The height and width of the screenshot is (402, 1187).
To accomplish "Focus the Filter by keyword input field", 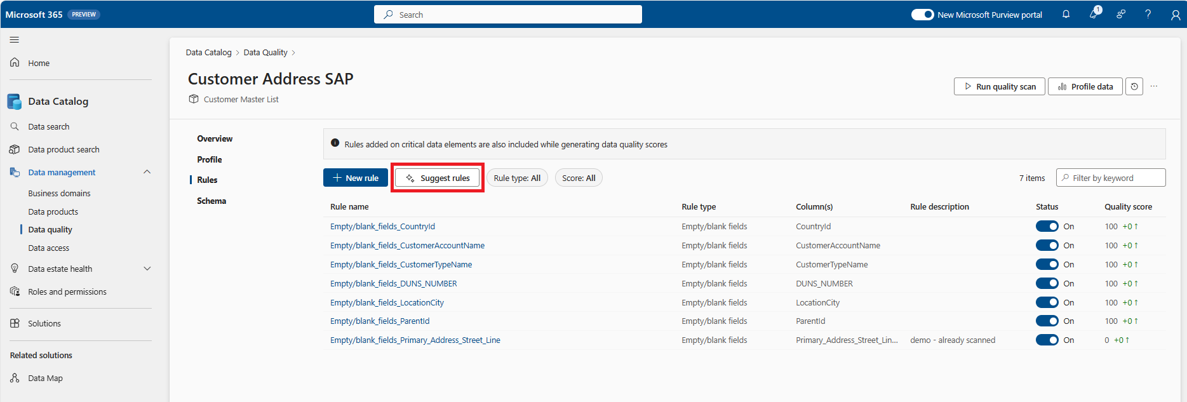I will [1111, 178].
